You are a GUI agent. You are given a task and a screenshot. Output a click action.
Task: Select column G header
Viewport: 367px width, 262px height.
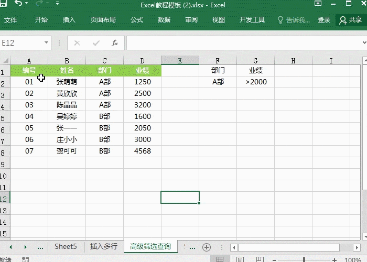(256, 61)
